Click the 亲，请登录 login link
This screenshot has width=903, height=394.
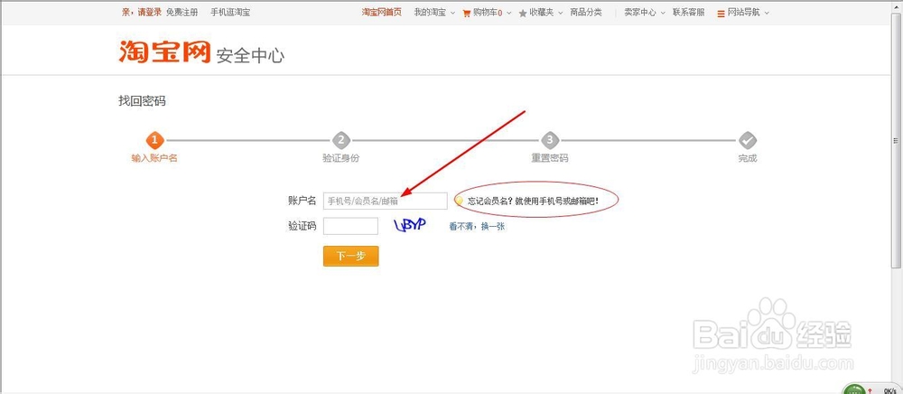coord(142,12)
